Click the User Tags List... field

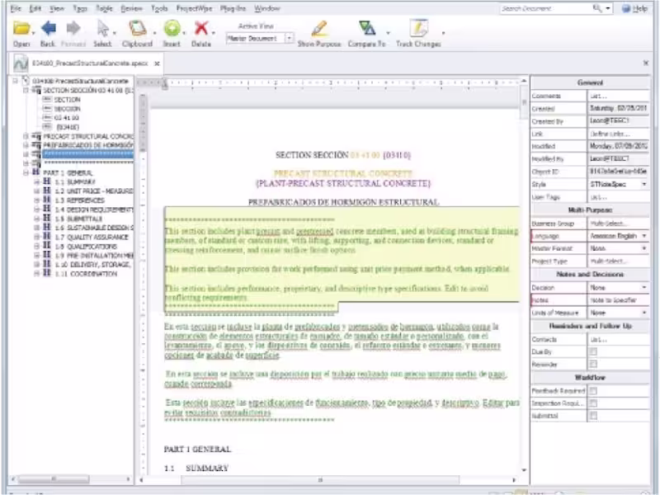tap(618, 197)
